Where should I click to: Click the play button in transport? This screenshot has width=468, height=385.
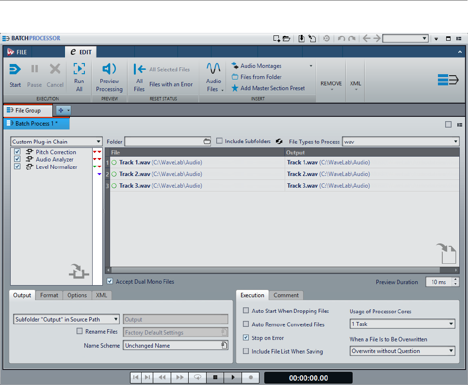click(x=233, y=378)
